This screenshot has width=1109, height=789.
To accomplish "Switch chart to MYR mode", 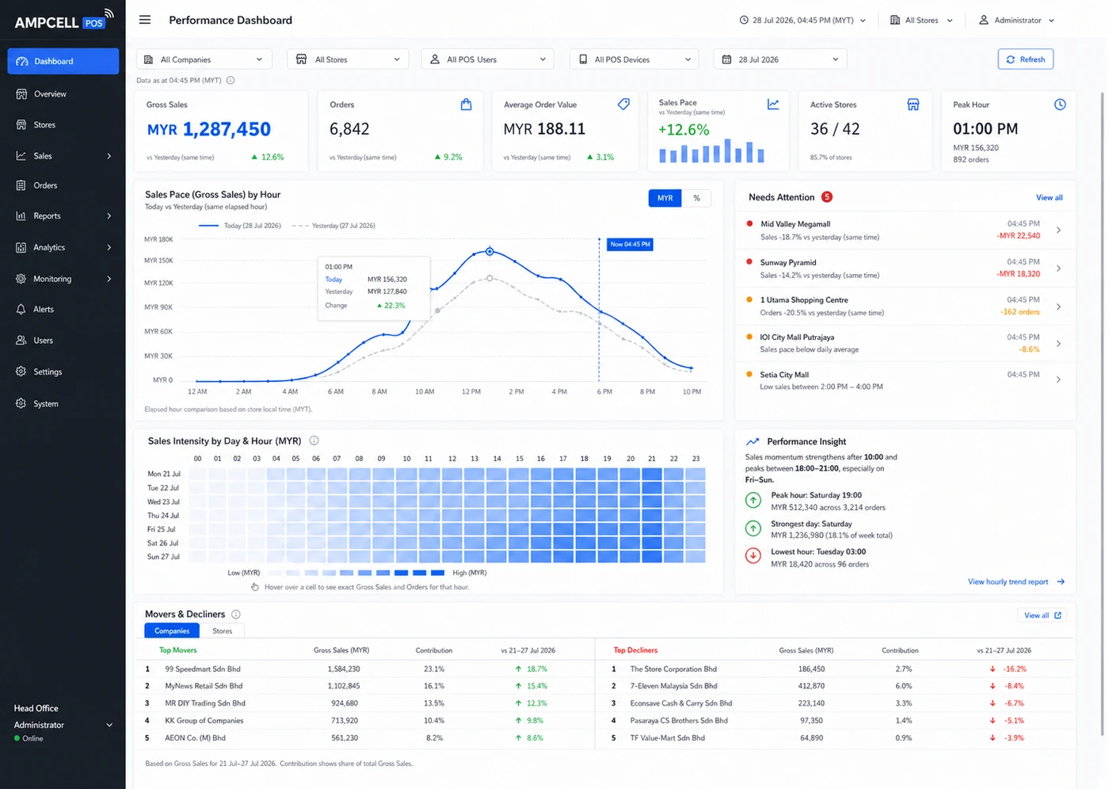I will (665, 198).
